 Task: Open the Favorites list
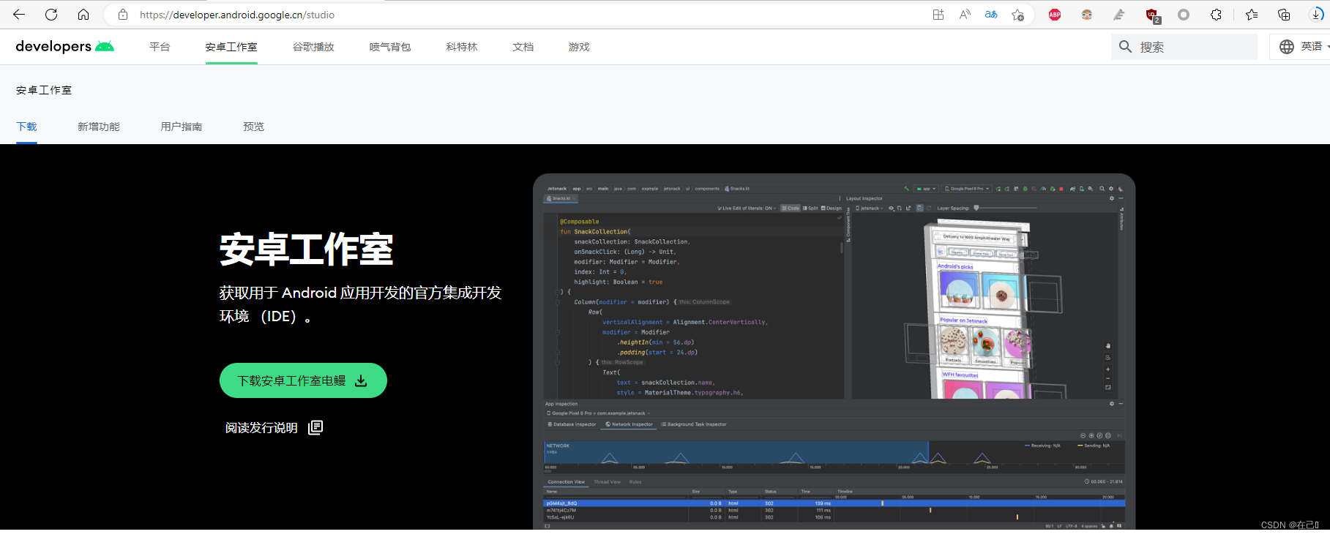(1252, 15)
